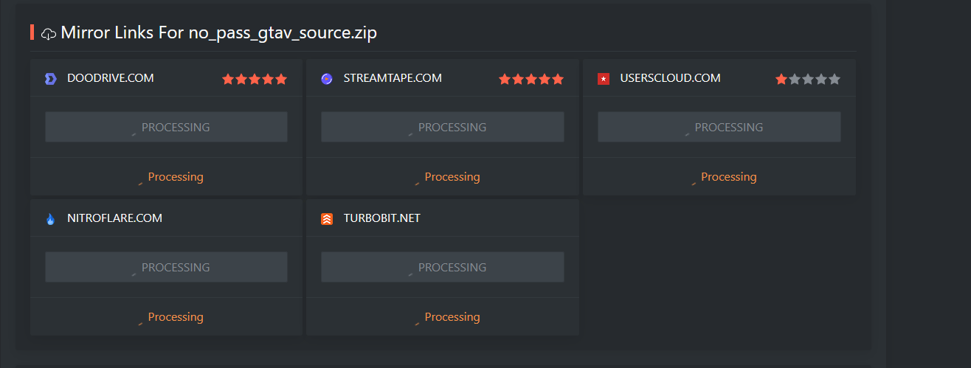Click the cloud download icon beside Mirror Links heading
Viewport: 971px width, 368px height.
[49, 33]
